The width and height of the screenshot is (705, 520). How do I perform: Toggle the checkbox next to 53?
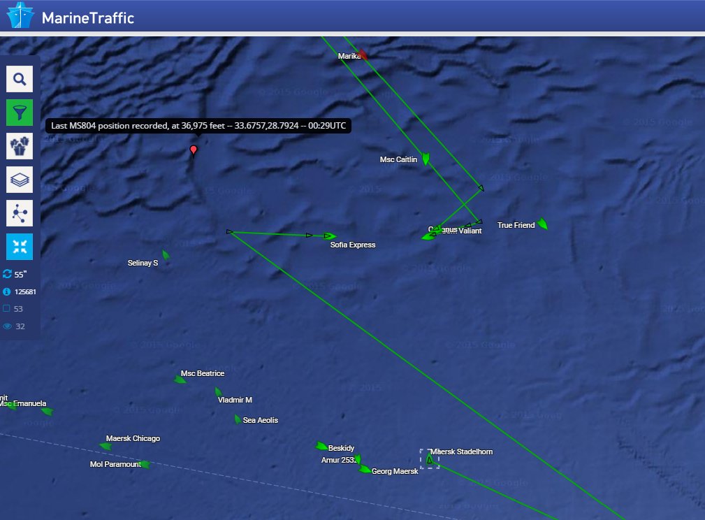[x=6, y=309]
